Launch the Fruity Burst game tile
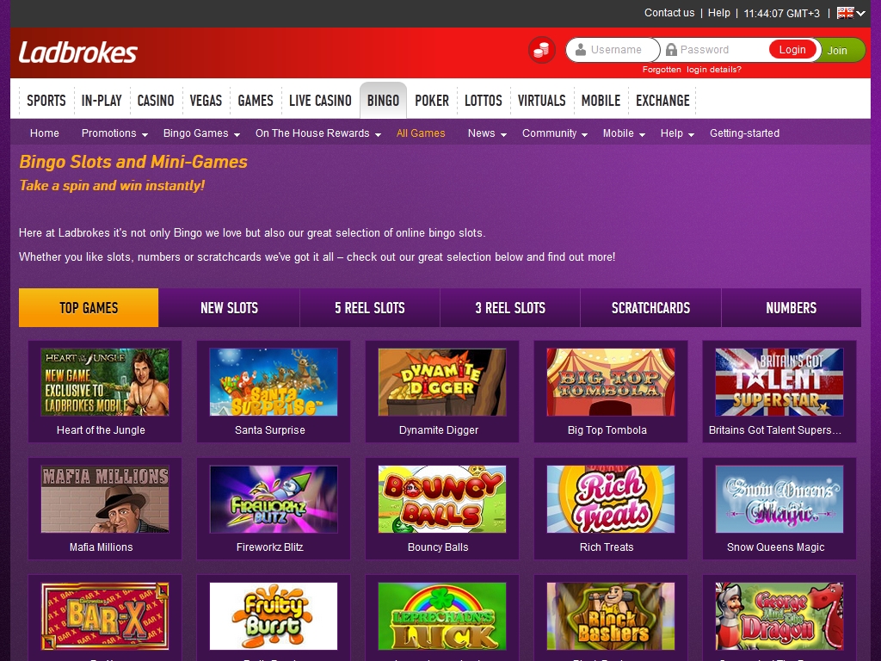 pos(274,616)
